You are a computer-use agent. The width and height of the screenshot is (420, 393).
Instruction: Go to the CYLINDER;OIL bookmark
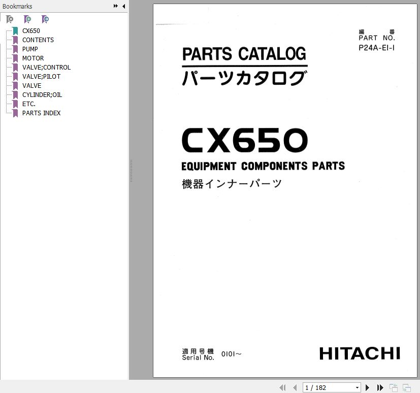coord(42,94)
